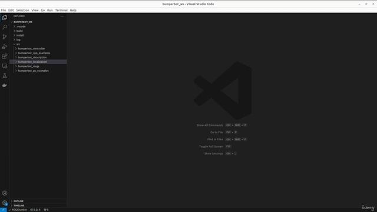Image resolution: width=377 pixels, height=212 pixels.
Task: Close the Visual Studio Code window
Action: pyautogui.click(x=373, y=4)
